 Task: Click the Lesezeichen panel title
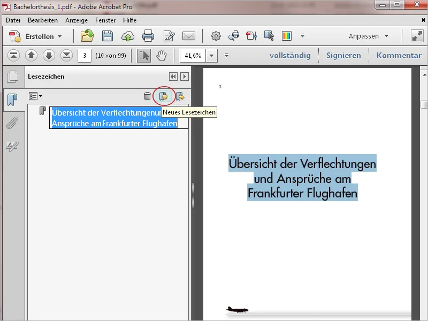point(46,77)
